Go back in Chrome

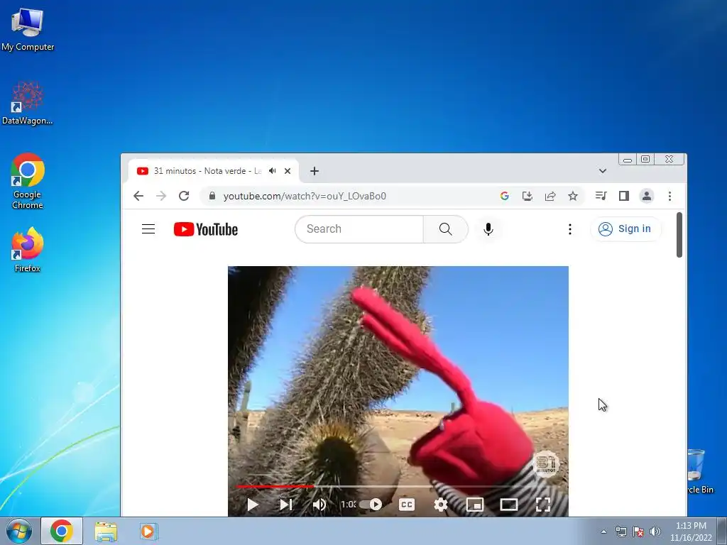click(138, 196)
